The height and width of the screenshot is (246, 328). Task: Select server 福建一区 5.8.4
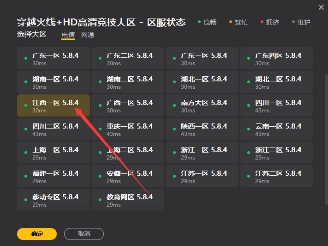[x=54, y=176]
